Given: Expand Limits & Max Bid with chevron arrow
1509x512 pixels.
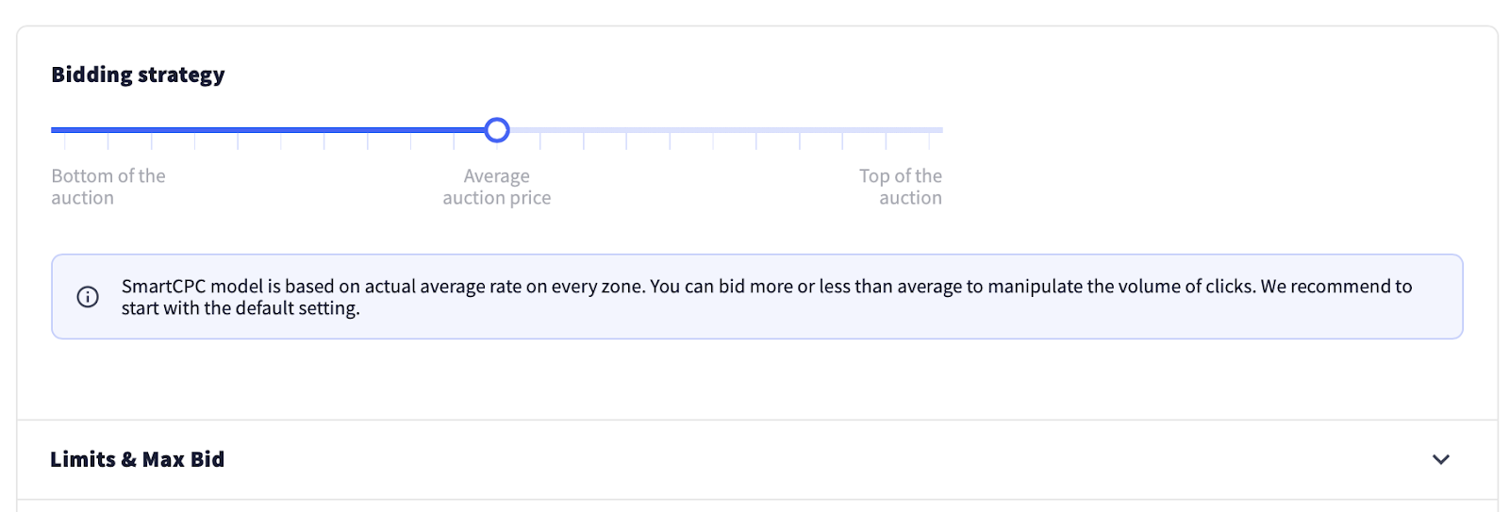Looking at the screenshot, I should 1440,460.
